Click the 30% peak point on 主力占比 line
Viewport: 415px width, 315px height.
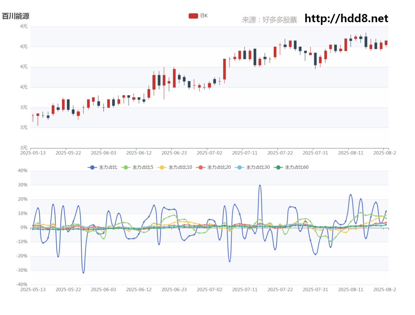tap(260, 185)
